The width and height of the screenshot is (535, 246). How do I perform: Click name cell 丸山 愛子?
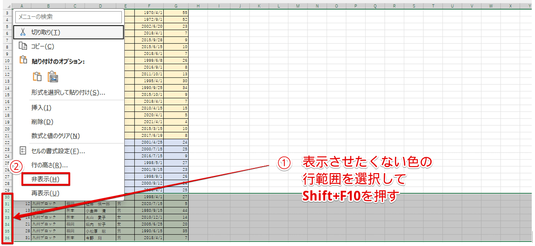(x=100, y=217)
